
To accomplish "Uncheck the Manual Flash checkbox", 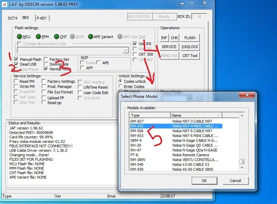I will click(16, 59).
